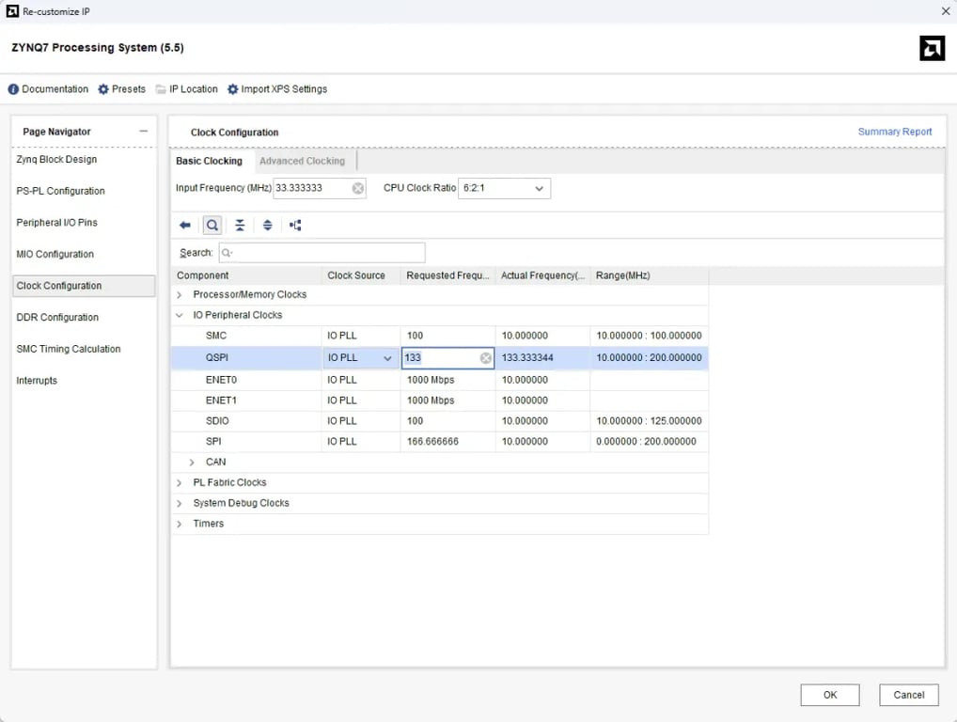Screen dimensions: 957x722
Task: Open the Summary Report link
Action: click(x=895, y=132)
